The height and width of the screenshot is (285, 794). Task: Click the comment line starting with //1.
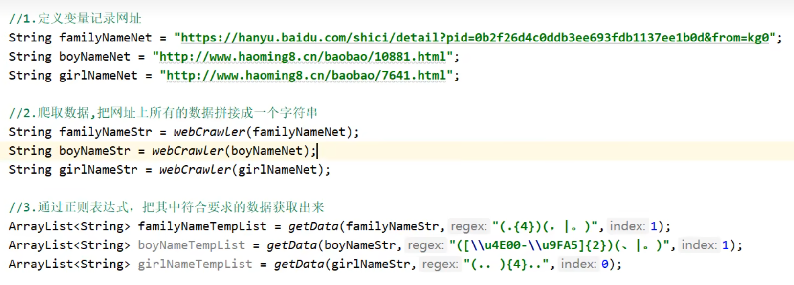coord(75,19)
